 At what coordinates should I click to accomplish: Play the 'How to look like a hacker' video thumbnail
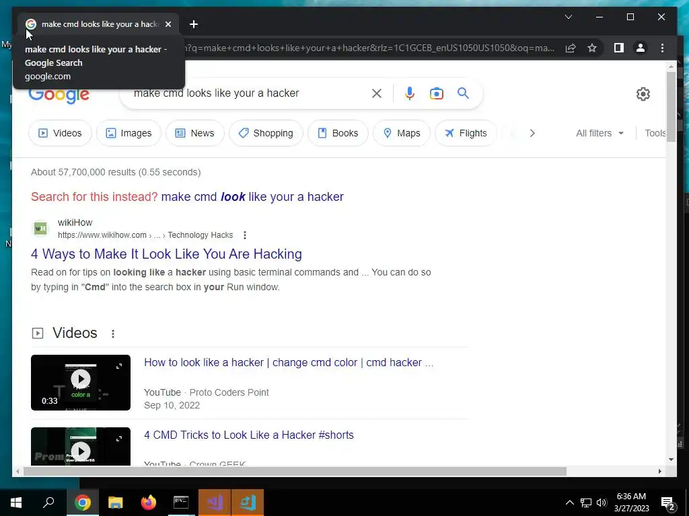pyautogui.click(x=81, y=382)
